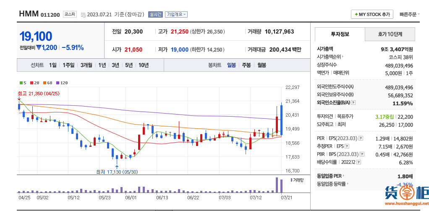Open the help icon next to PBR BPS(2023.03)
This screenshot has width=429, height=211.
tap(362, 154)
